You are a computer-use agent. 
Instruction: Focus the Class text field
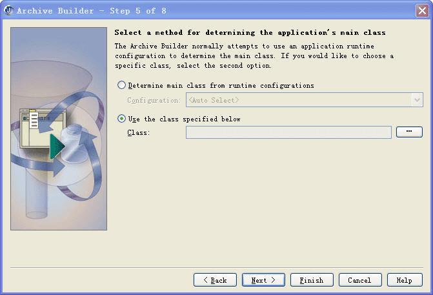(288, 132)
